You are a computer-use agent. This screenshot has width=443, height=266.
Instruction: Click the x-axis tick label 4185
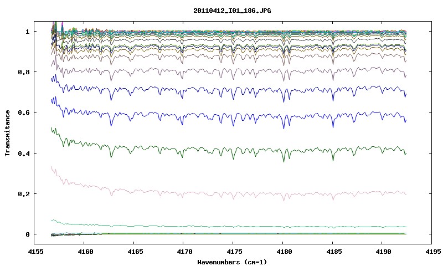click(x=333, y=252)
